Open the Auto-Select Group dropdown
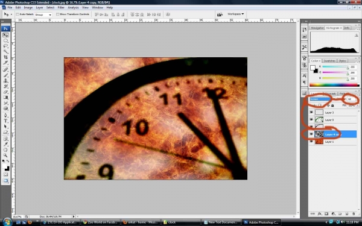The height and width of the screenshot is (226, 362). (x=43, y=14)
